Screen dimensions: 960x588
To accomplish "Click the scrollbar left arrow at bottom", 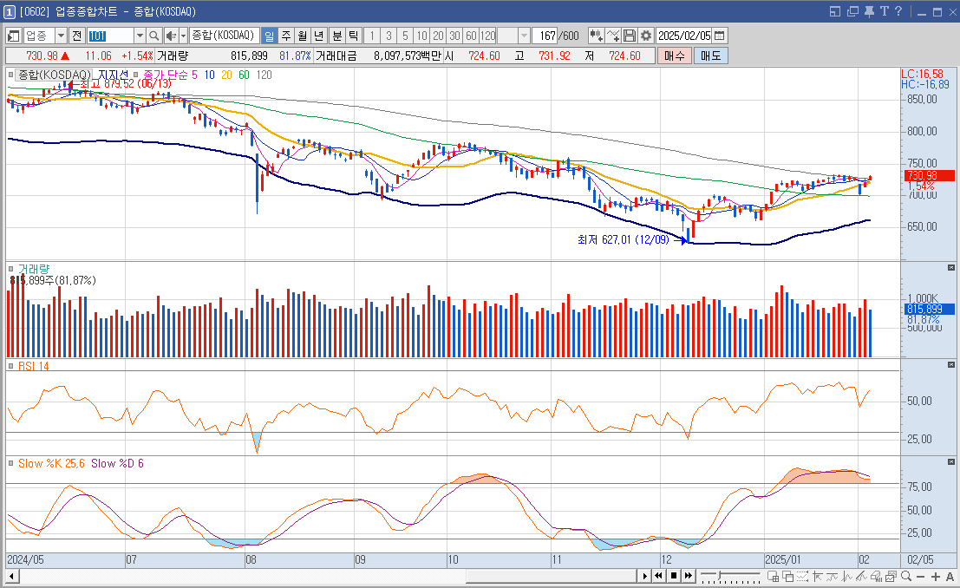I will pos(11,576).
